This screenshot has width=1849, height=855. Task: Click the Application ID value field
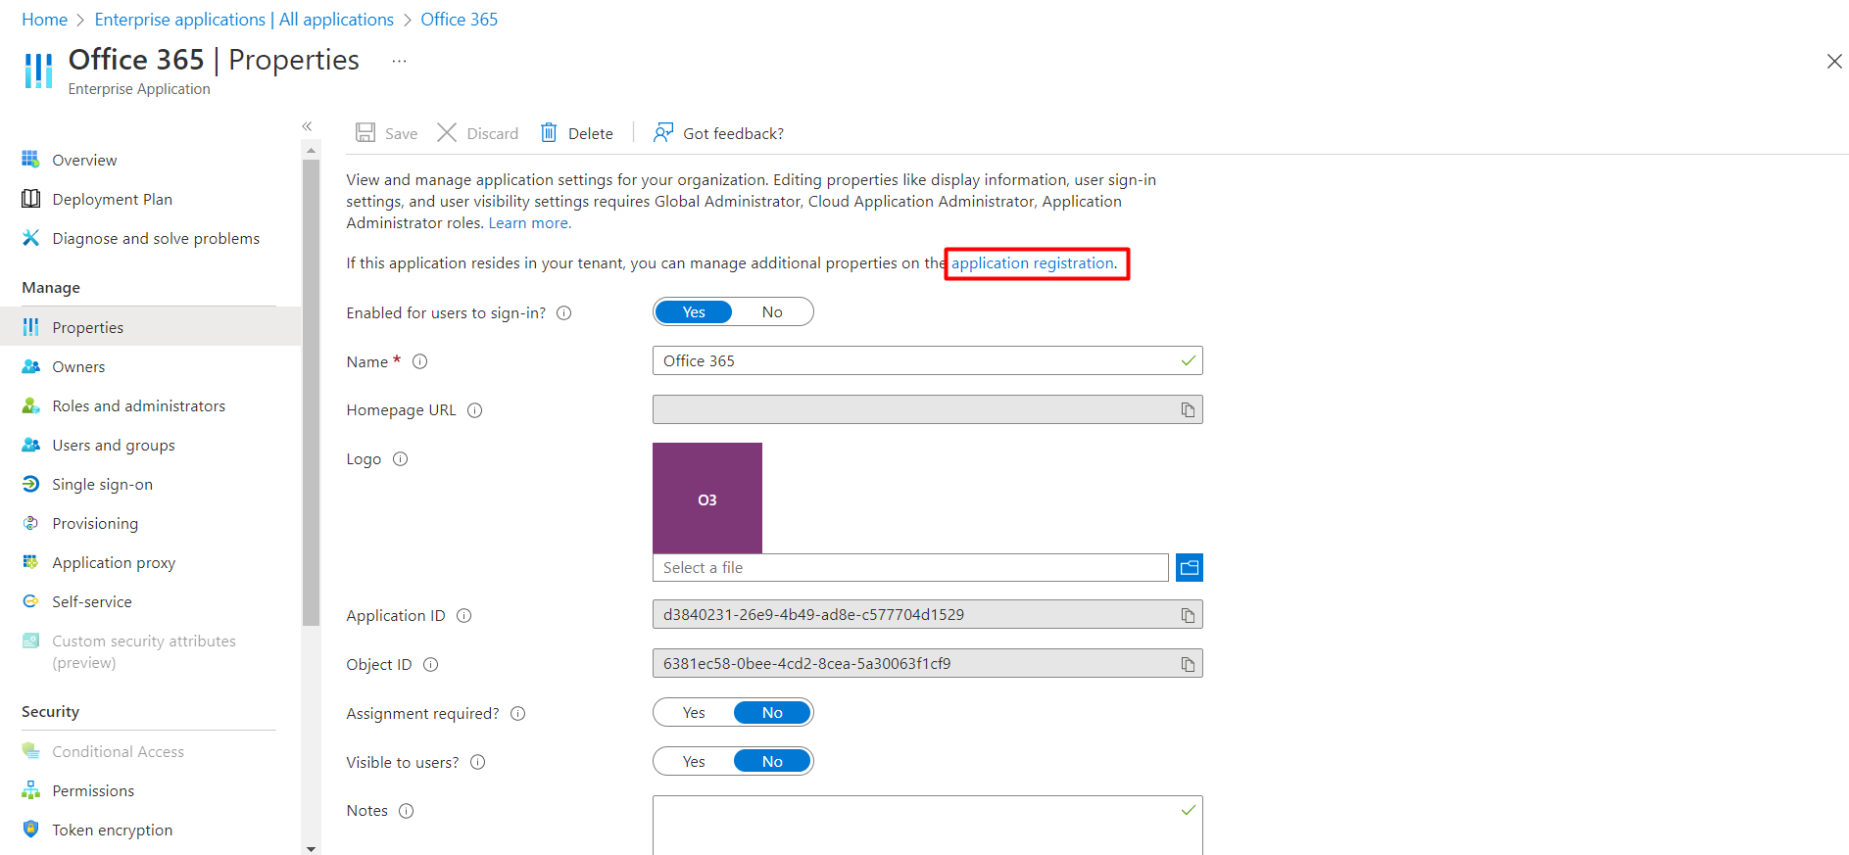(x=927, y=614)
